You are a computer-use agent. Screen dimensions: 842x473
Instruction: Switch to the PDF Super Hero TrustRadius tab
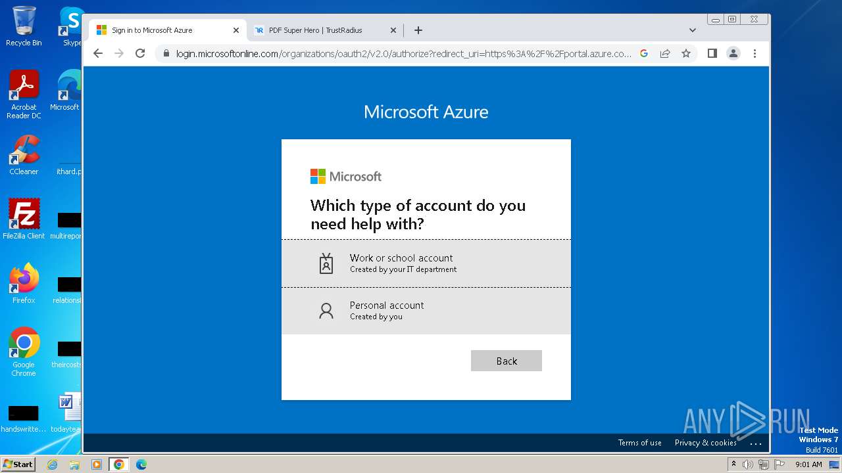(324, 30)
